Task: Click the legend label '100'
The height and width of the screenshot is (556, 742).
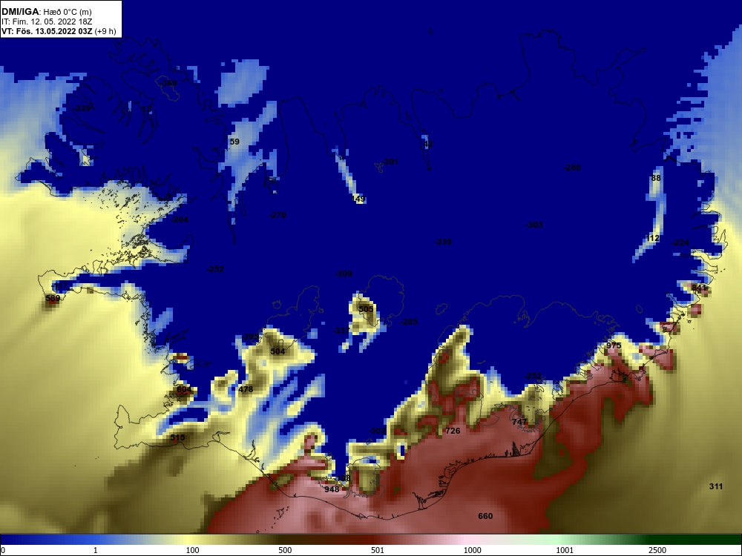Action: [x=192, y=550]
